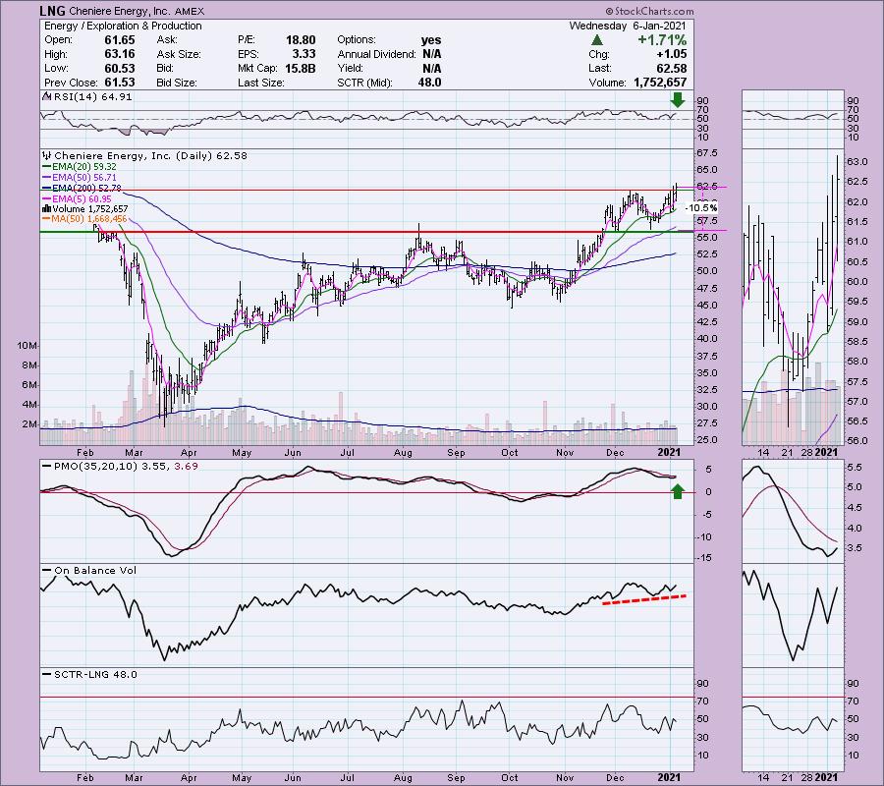Click the Yield label
The width and height of the screenshot is (884, 786).
[350, 68]
